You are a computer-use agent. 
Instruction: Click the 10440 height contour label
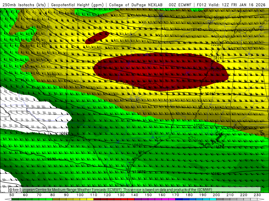tap(210, 94)
